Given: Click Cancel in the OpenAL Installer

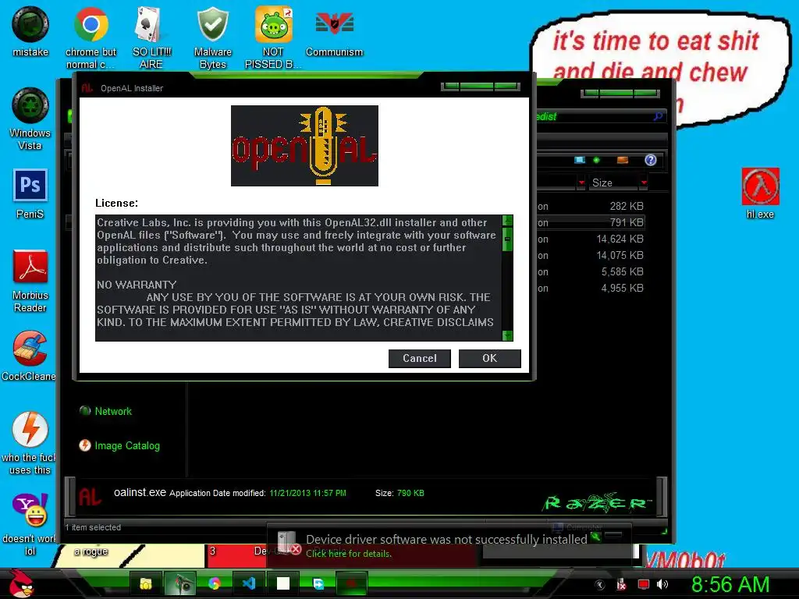Looking at the screenshot, I should click(x=419, y=359).
